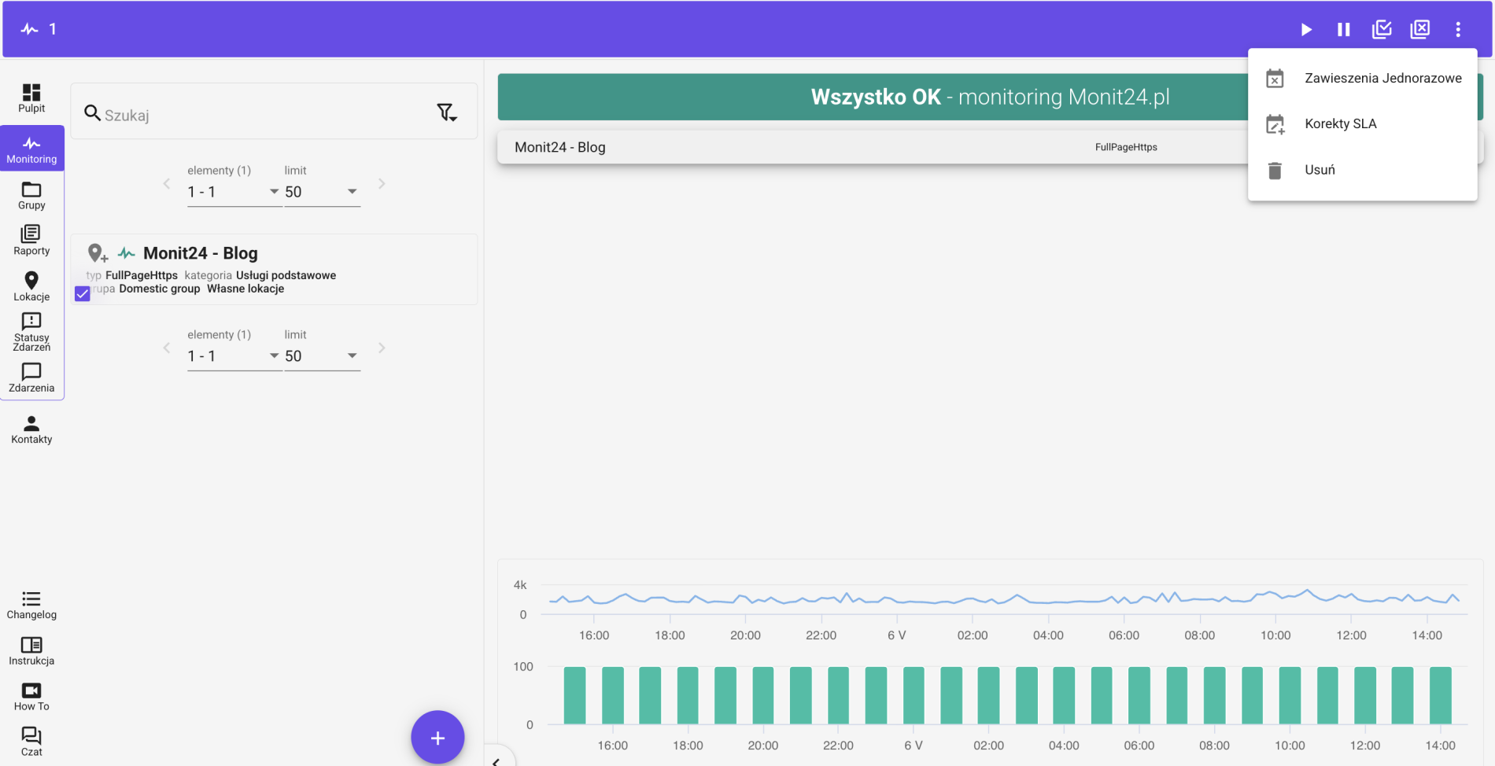The width and height of the screenshot is (1495, 766).
Task: Open the Pulpit dashboard sidebar item
Action: [x=31, y=98]
